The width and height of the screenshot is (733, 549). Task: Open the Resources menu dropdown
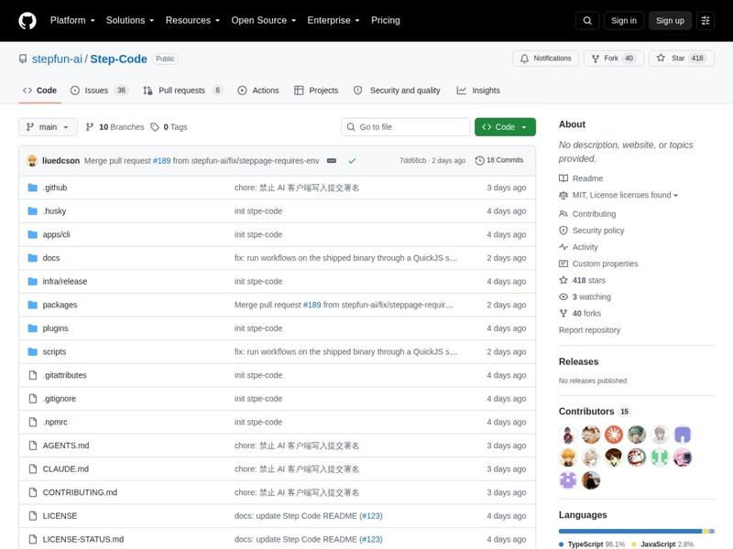[192, 20]
